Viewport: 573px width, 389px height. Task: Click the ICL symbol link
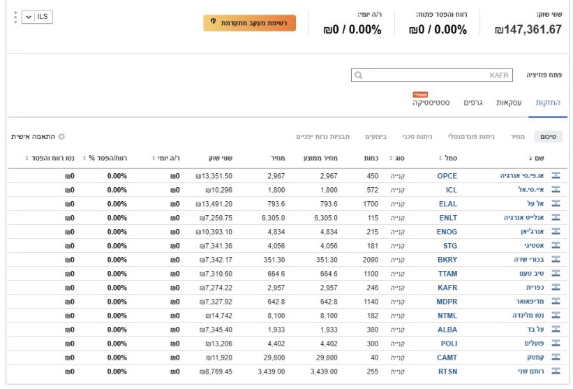tap(452, 190)
